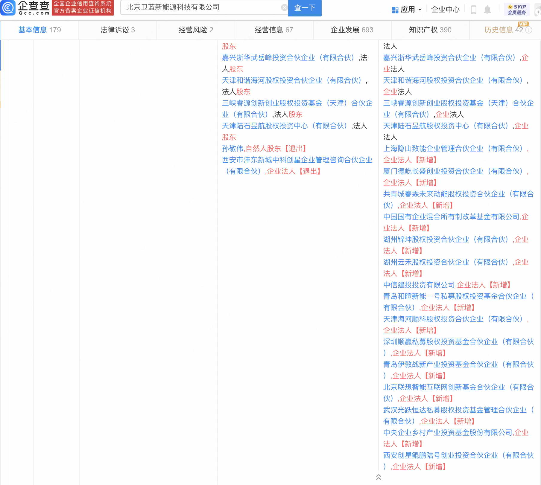This screenshot has height=485, width=541.
Task: Switch to 历史信息 tab
Action: pos(505,30)
